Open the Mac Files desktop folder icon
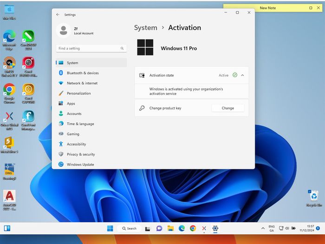 [x=9, y=12]
